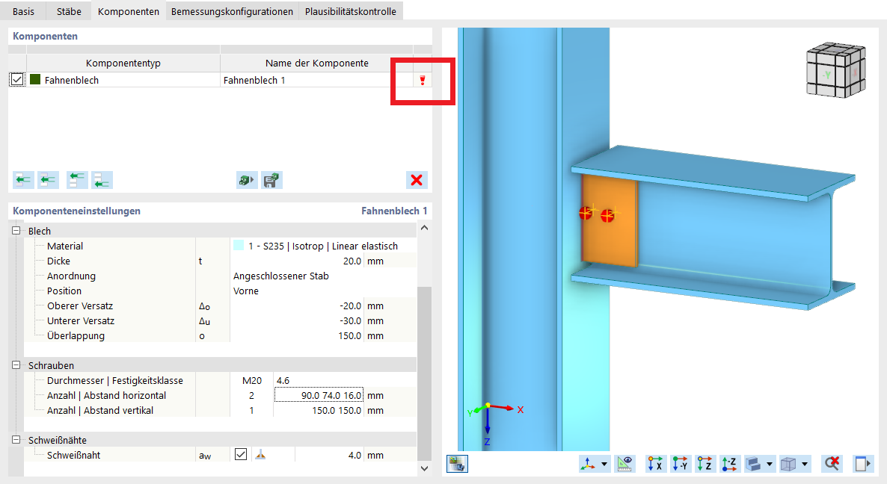Collapse the Schrauben section

pyautogui.click(x=16, y=364)
